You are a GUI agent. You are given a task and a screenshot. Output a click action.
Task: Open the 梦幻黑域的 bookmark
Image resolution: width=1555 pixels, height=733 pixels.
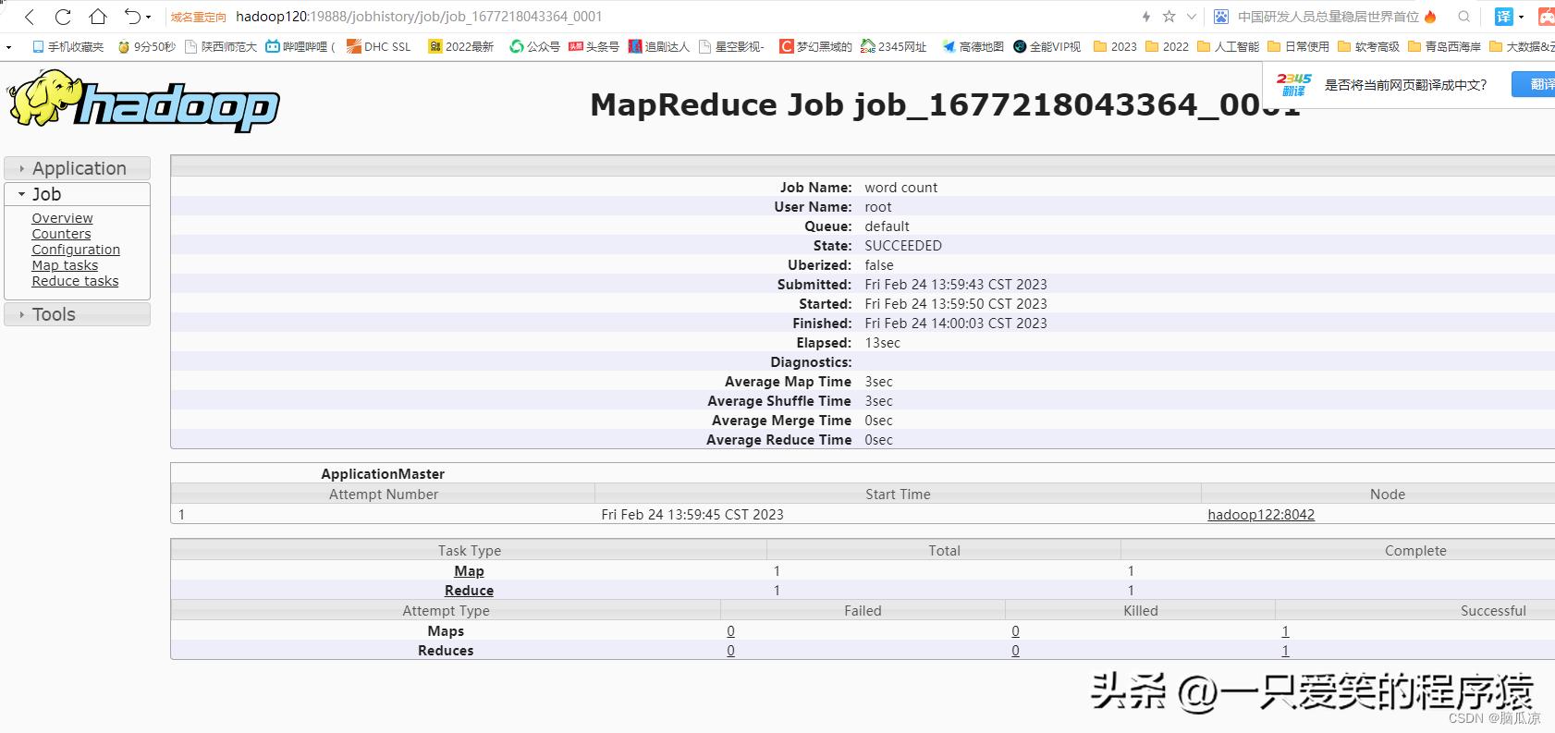(x=815, y=46)
